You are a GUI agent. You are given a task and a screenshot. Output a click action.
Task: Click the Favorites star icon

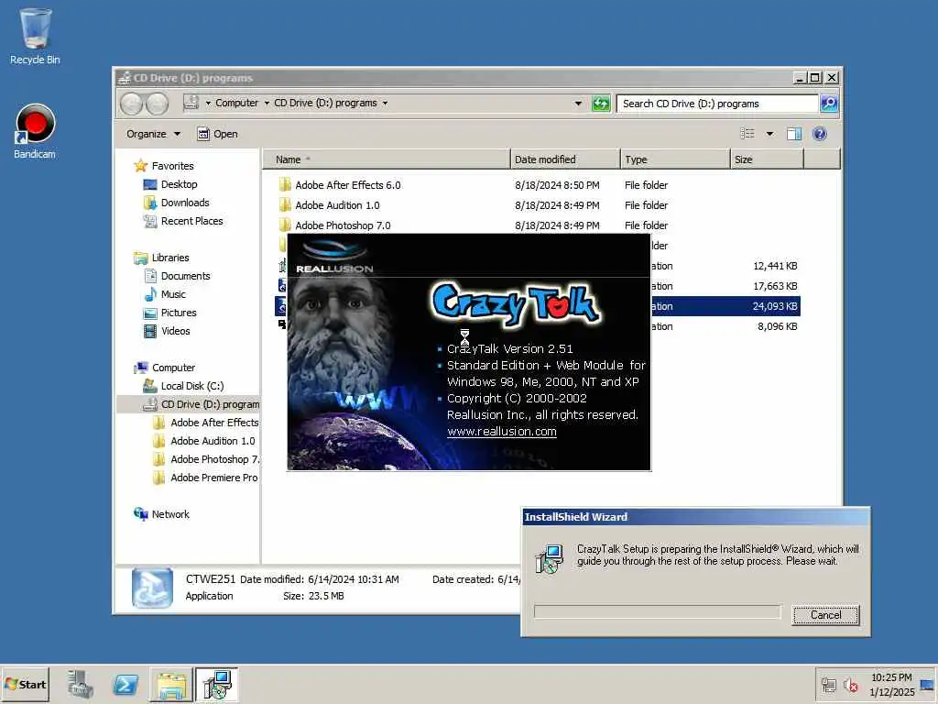140,166
